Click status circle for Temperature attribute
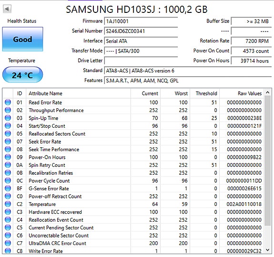Viewport: 274px width, 257px height. tap(8, 204)
